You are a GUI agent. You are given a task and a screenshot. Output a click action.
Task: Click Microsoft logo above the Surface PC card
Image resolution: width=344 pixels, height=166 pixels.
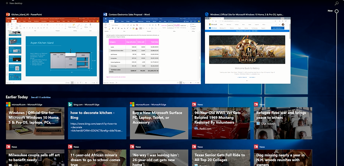pos(132,104)
